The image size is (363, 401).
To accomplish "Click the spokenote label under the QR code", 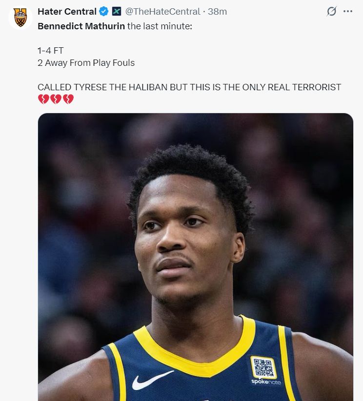I will coord(266,382).
